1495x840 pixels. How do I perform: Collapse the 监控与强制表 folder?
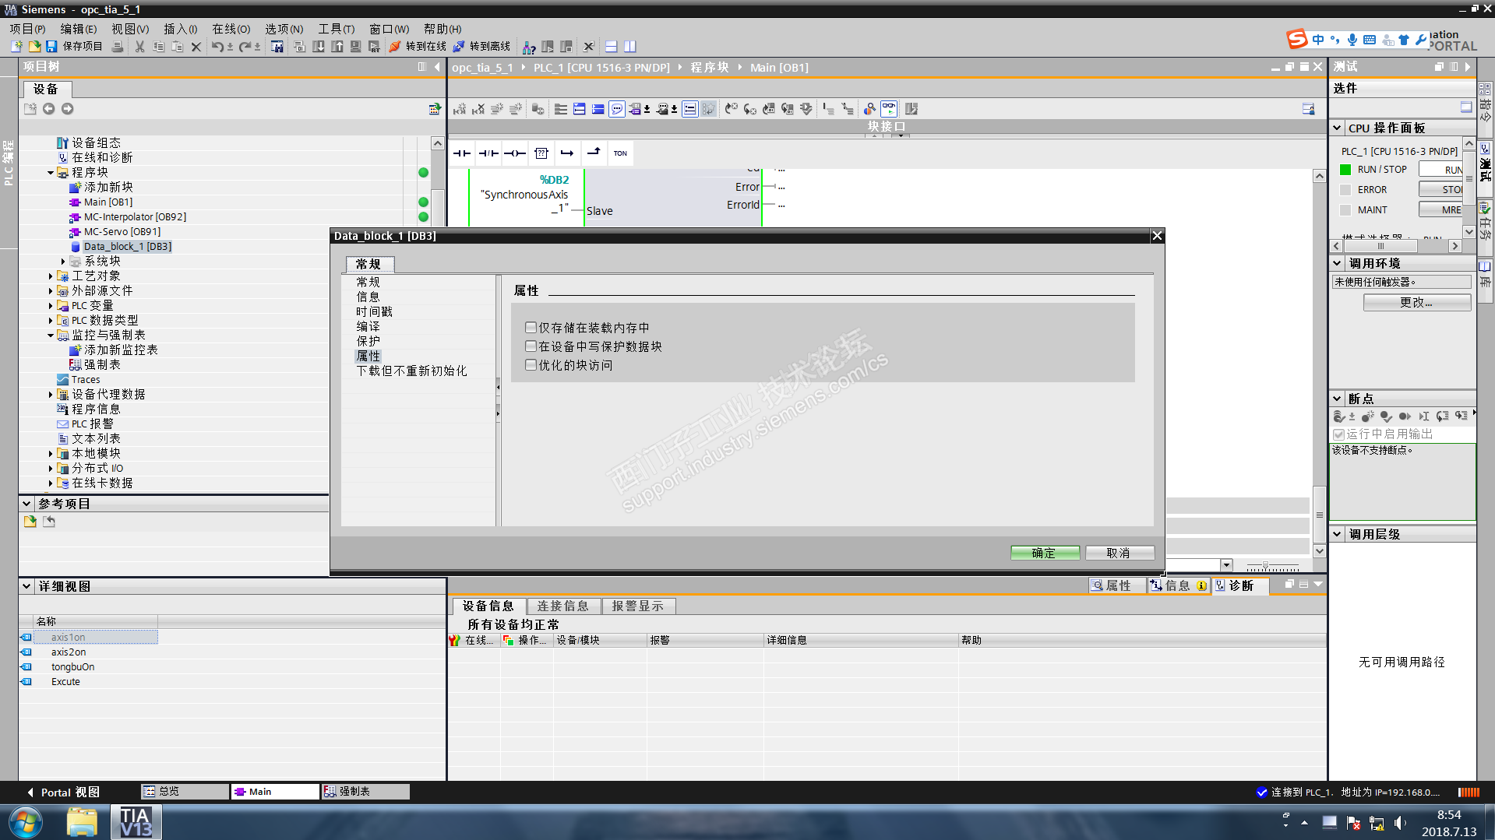tap(51, 336)
